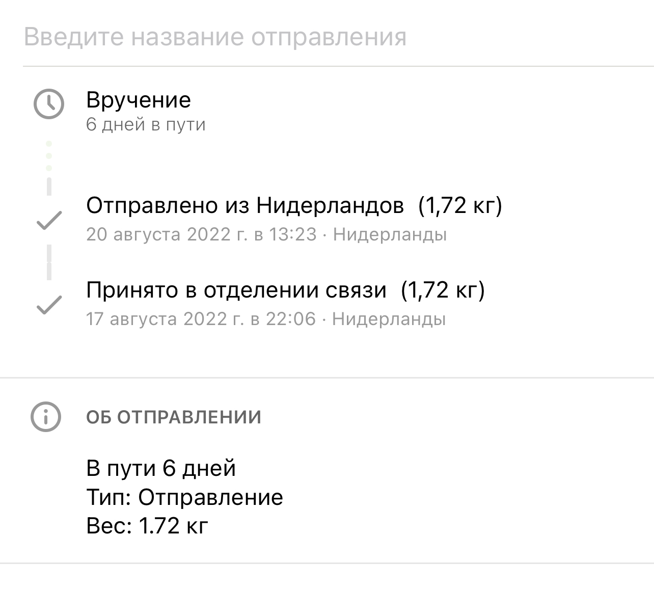Click the 'Вес: 1.72 кг' line
This screenshot has height=590, width=654.
click(147, 525)
